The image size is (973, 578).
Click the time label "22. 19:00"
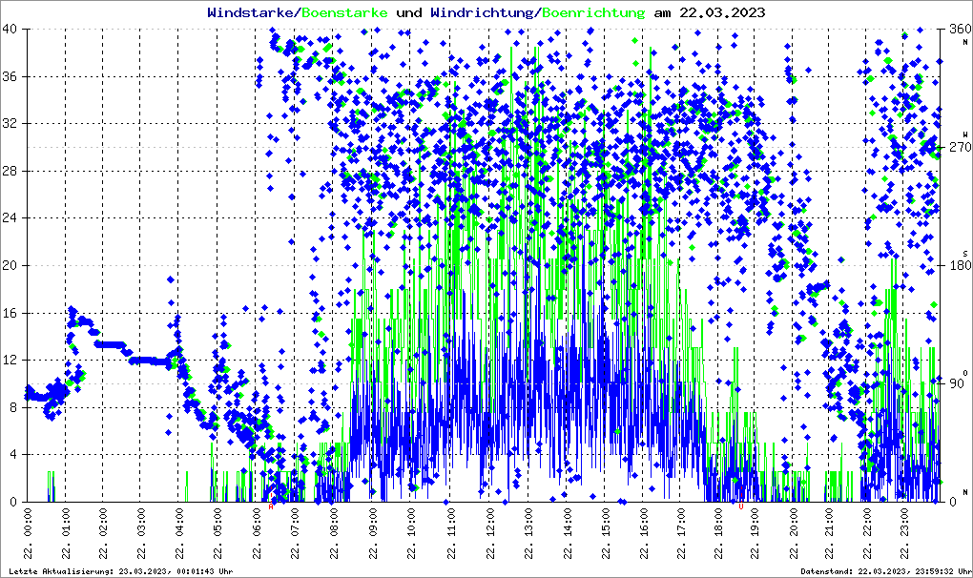pos(755,534)
